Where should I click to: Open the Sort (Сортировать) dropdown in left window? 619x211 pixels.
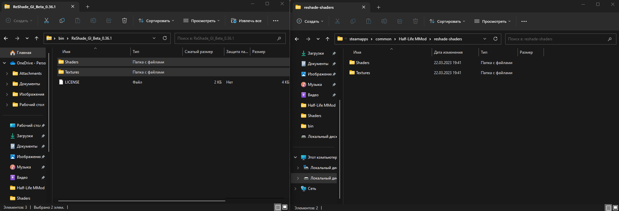pos(156,21)
